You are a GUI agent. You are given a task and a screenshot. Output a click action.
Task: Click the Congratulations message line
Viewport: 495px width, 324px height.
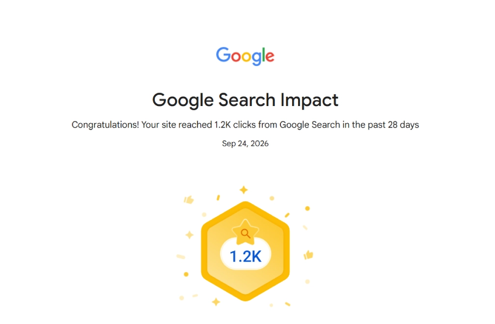(x=246, y=125)
